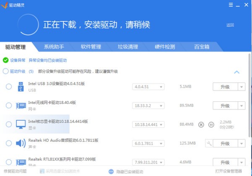
Task: Open version dropdown showing 18.33.3.2
Action: [148, 106]
